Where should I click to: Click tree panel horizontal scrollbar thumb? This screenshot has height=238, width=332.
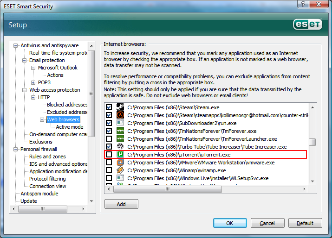pyautogui.click(x=43, y=209)
